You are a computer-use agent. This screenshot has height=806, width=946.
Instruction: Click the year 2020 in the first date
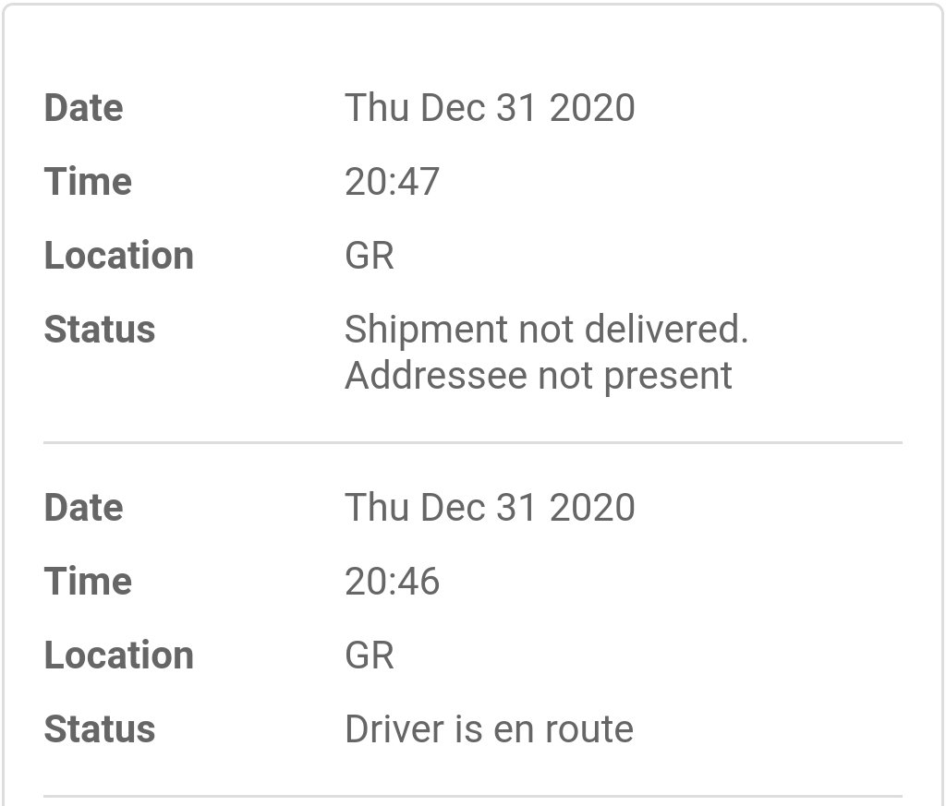(592, 108)
